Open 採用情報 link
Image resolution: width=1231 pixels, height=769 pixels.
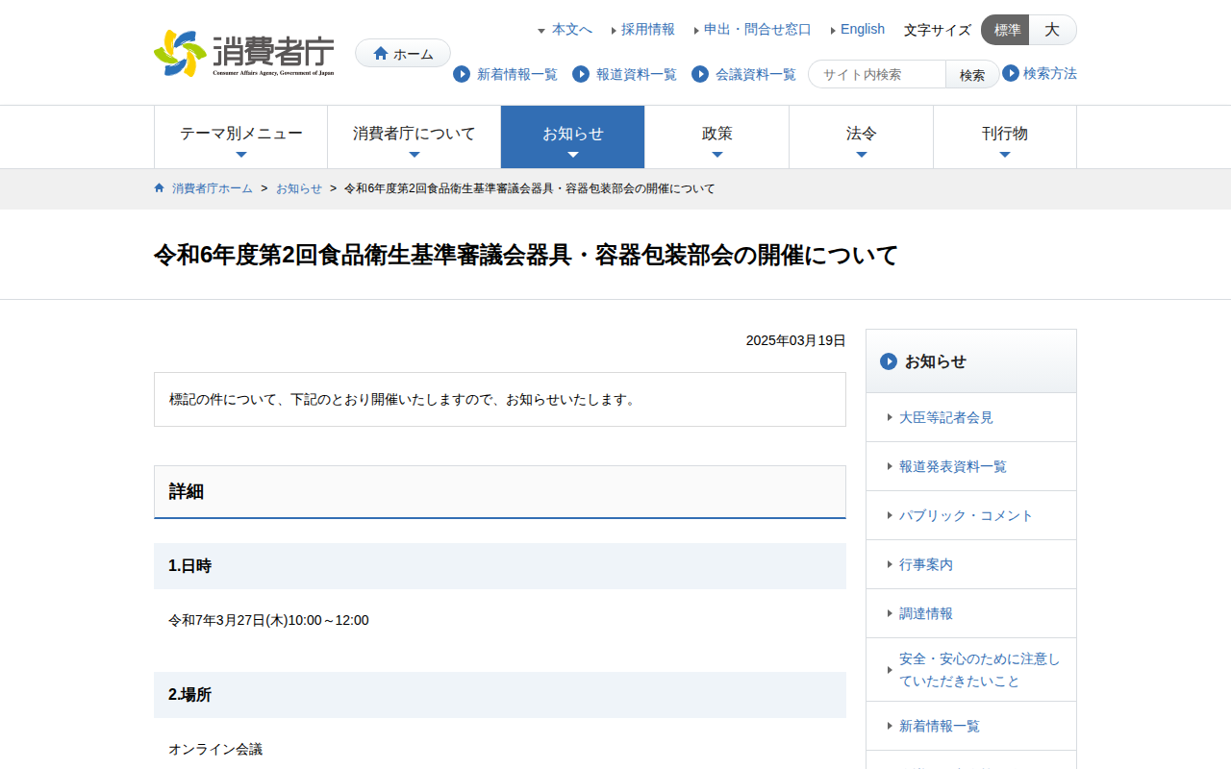[x=648, y=29]
